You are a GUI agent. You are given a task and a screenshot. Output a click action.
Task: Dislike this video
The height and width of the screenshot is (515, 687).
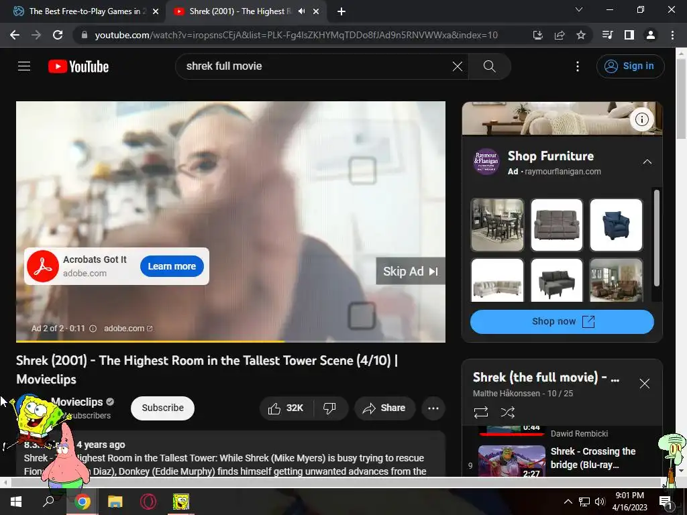point(330,408)
